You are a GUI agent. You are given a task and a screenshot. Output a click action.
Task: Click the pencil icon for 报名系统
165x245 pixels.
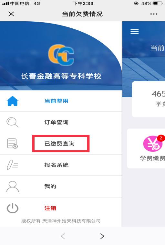click(13, 165)
